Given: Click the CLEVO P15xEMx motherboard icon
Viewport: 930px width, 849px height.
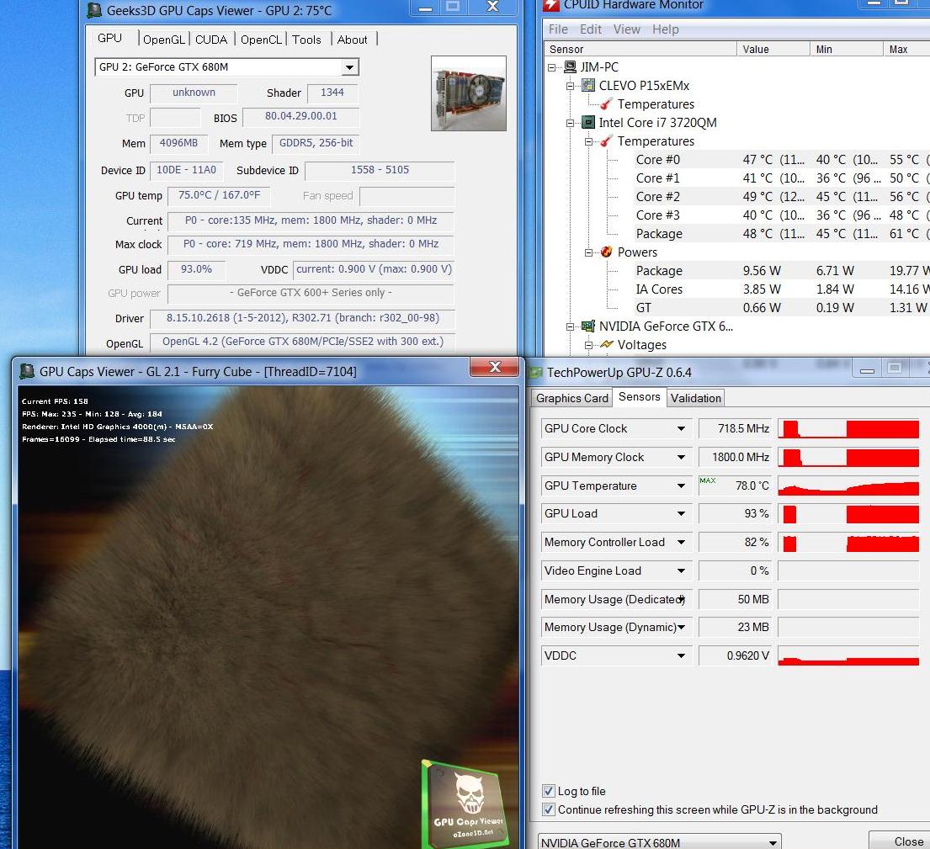Looking at the screenshot, I should click(x=588, y=85).
